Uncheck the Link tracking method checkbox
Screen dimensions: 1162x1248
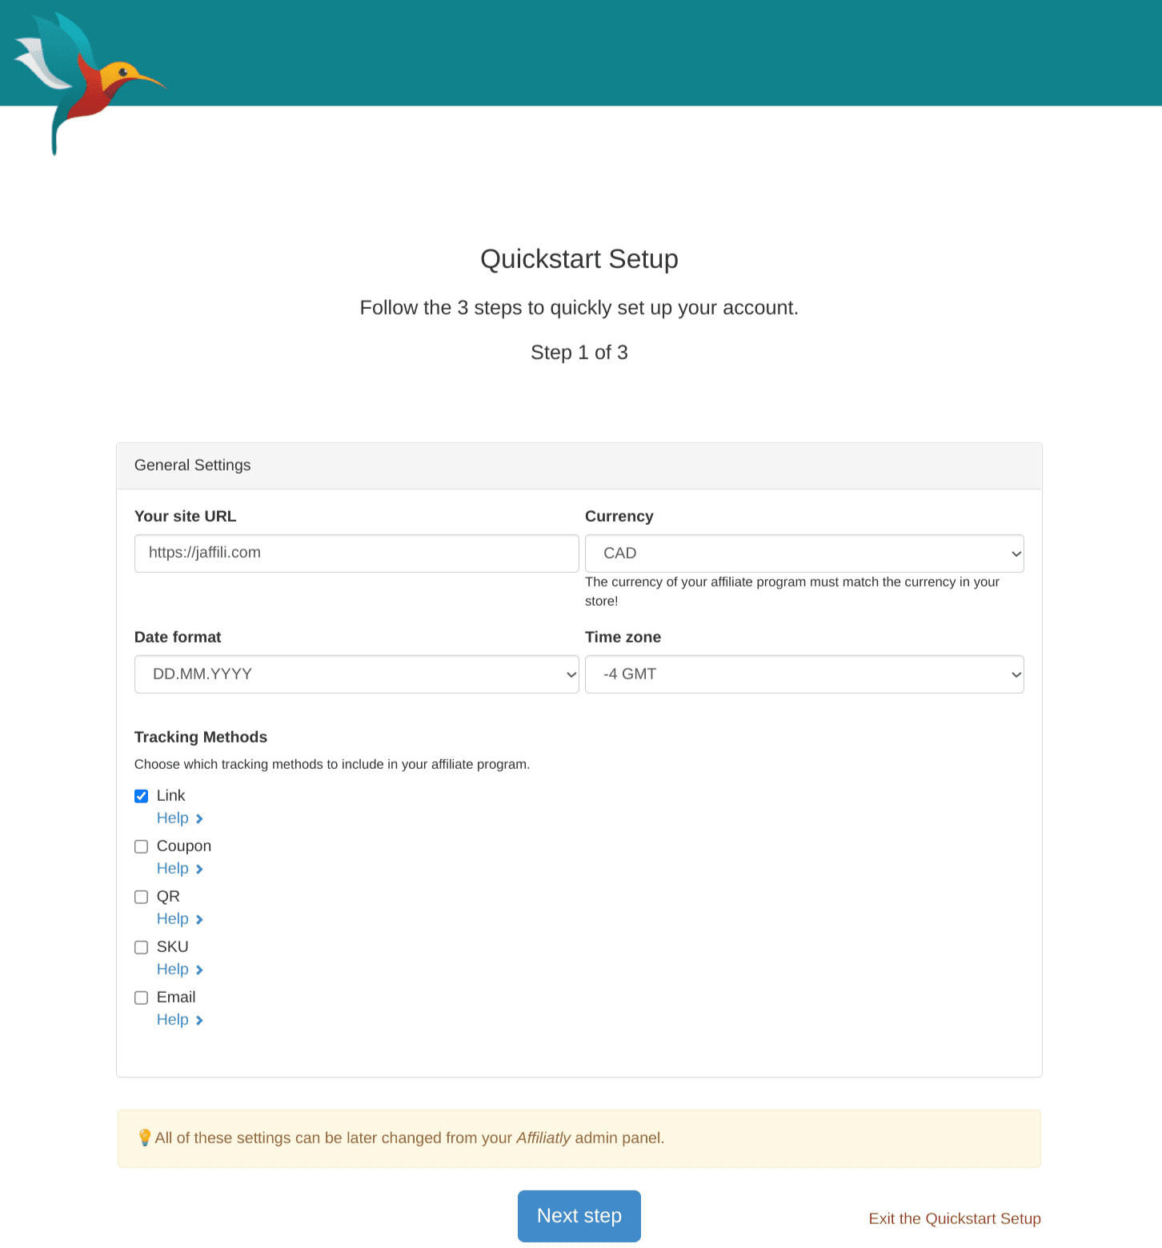point(142,796)
